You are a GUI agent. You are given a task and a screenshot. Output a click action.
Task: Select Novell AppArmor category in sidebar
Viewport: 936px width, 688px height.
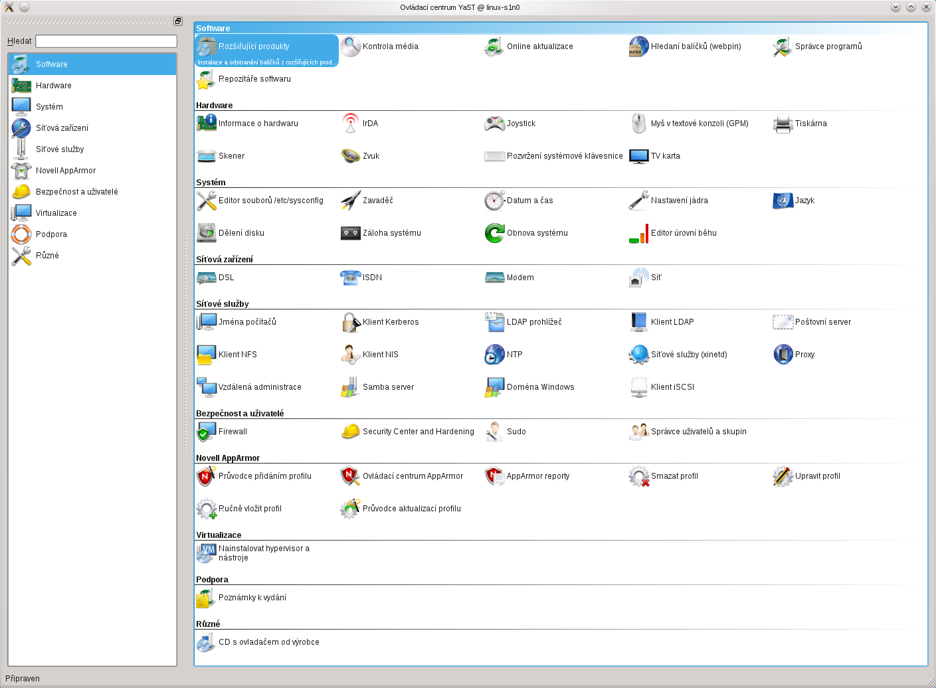point(92,171)
